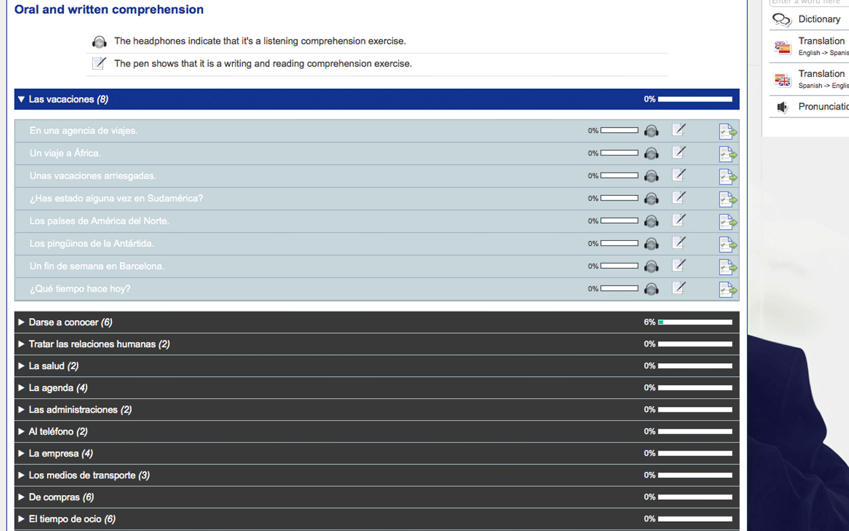Image resolution: width=849 pixels, height=531 pixels.
Task: Open headphones icon for 'Los pingüinos de la Antártida.'
Action: (651, 244)
